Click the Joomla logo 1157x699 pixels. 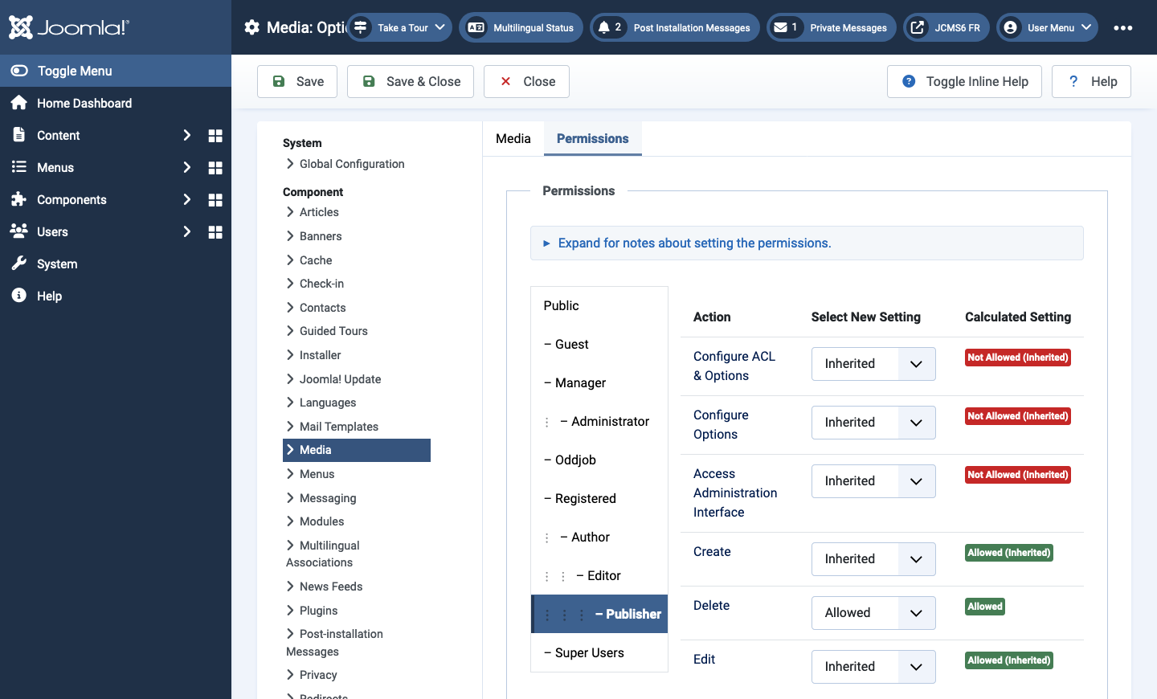click(69, 27)
